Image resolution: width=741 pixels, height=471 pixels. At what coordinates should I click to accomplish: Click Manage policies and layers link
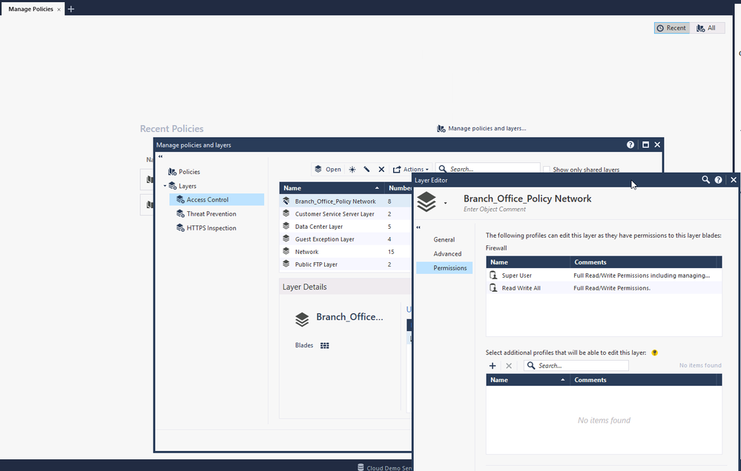pos(481,129)
